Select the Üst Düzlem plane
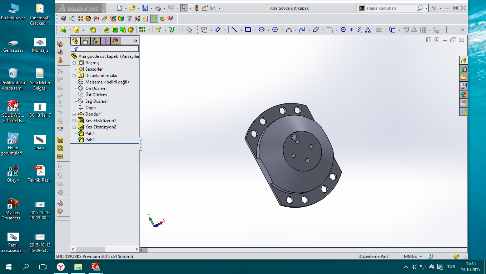This screenshot has width=486, height=274. (x=96, y=95)
